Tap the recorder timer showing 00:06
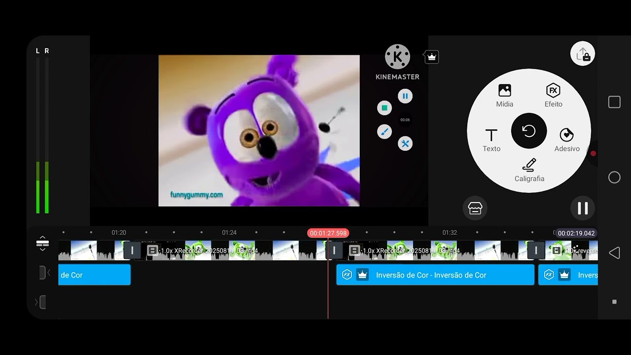 click(405, 120)
